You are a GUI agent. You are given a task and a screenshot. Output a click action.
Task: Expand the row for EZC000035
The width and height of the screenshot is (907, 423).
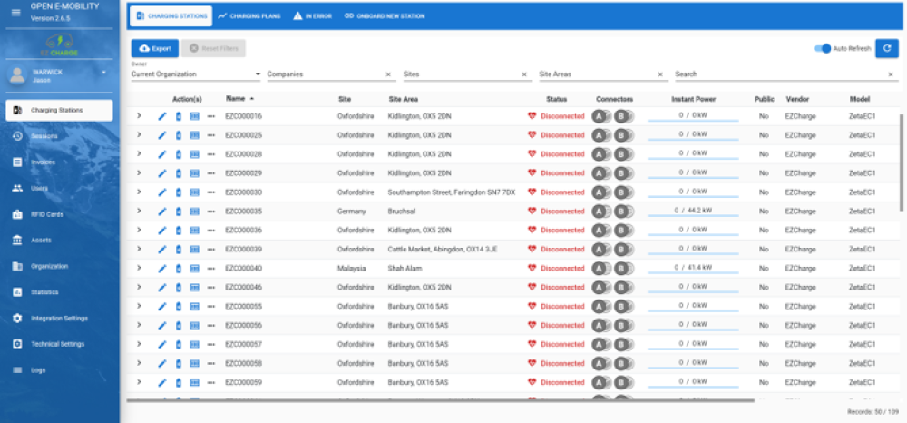pyautogui.click(x=139, y=211)
